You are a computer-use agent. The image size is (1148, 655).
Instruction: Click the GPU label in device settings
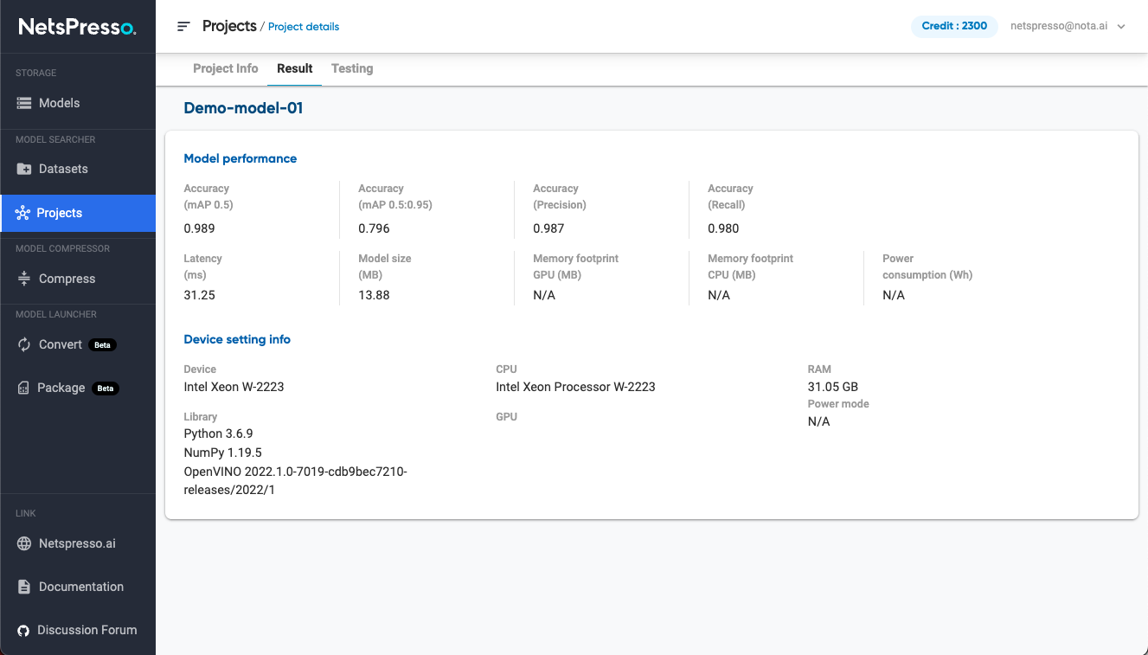click(506, 417)
